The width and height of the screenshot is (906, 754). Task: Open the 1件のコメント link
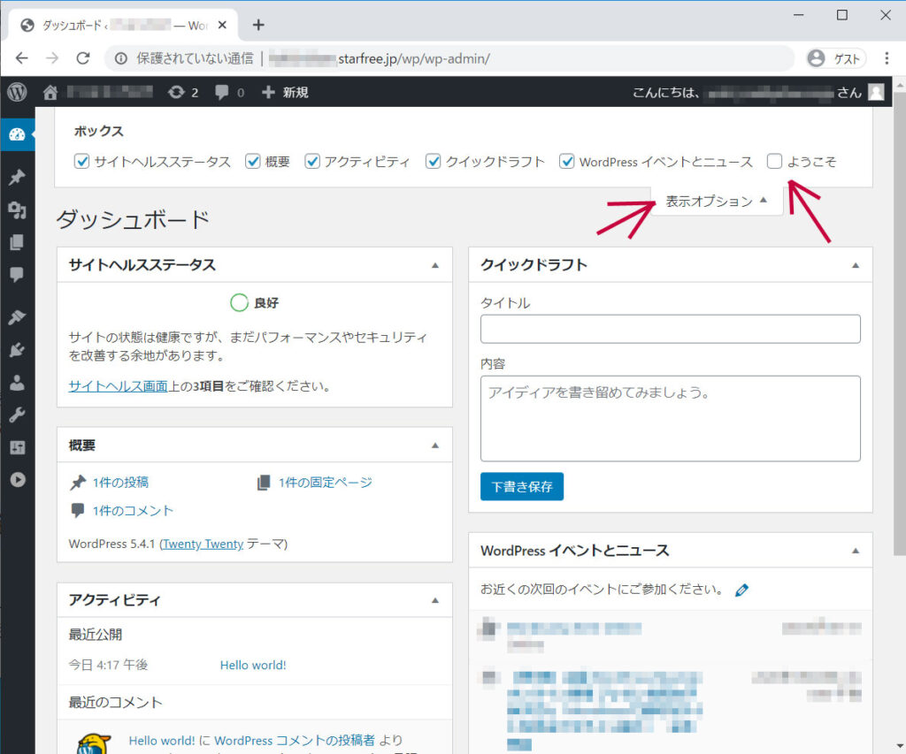pyautogui.click(x=133, y=511)
